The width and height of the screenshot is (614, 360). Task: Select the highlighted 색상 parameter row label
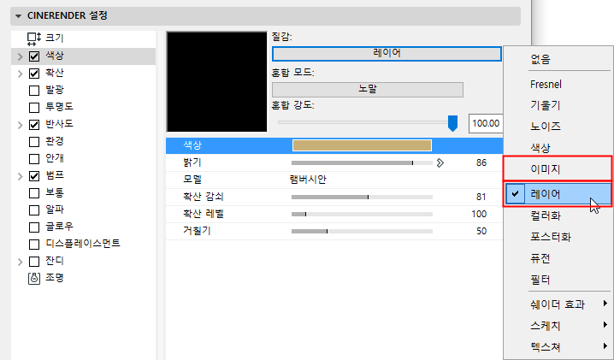pos(192,145)
